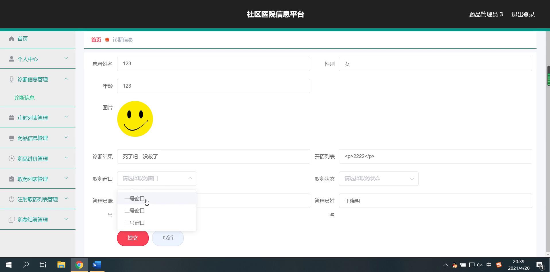Submit the form with 提交 button

[x=133, y=238]
